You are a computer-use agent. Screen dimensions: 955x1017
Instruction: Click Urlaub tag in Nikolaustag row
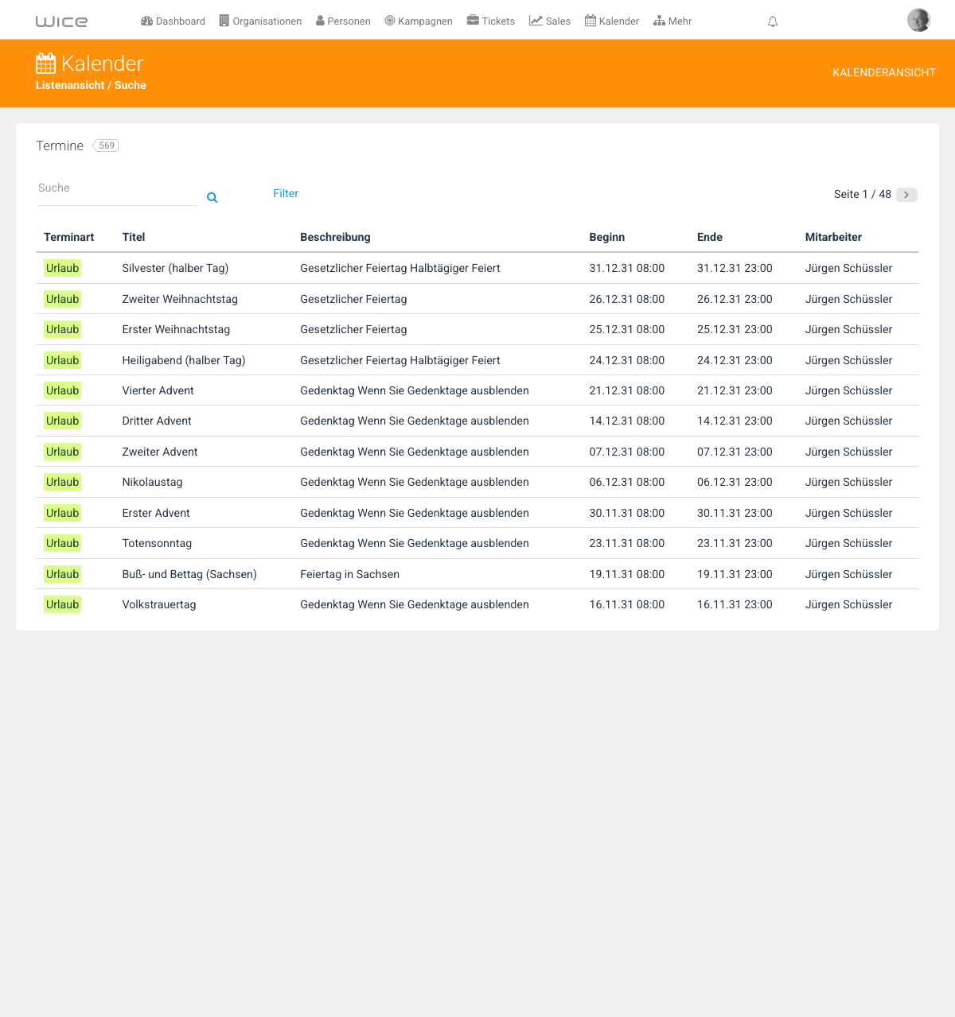click(x=62, y=482)
